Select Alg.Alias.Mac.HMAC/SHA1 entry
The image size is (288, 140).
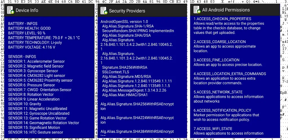point(125,95)
